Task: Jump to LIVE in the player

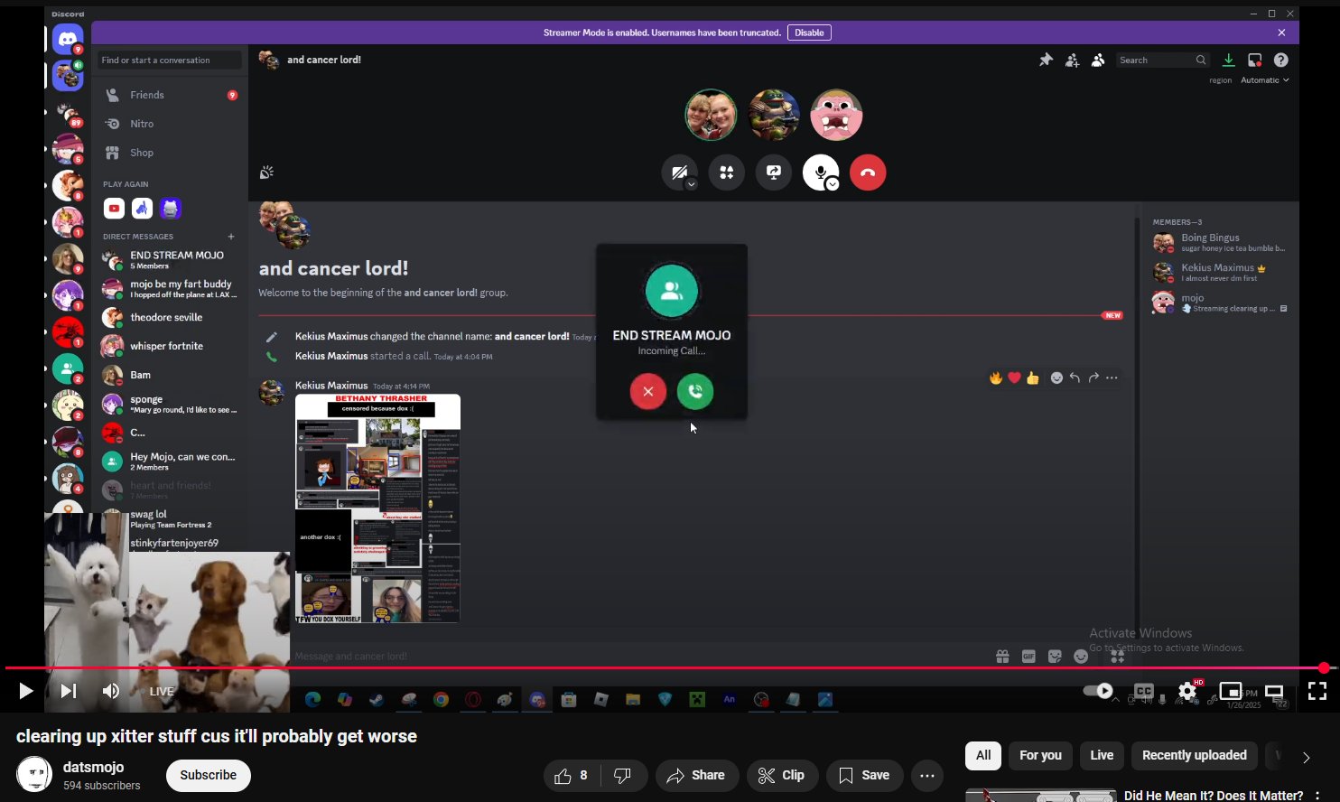Action: pos(162,691)
